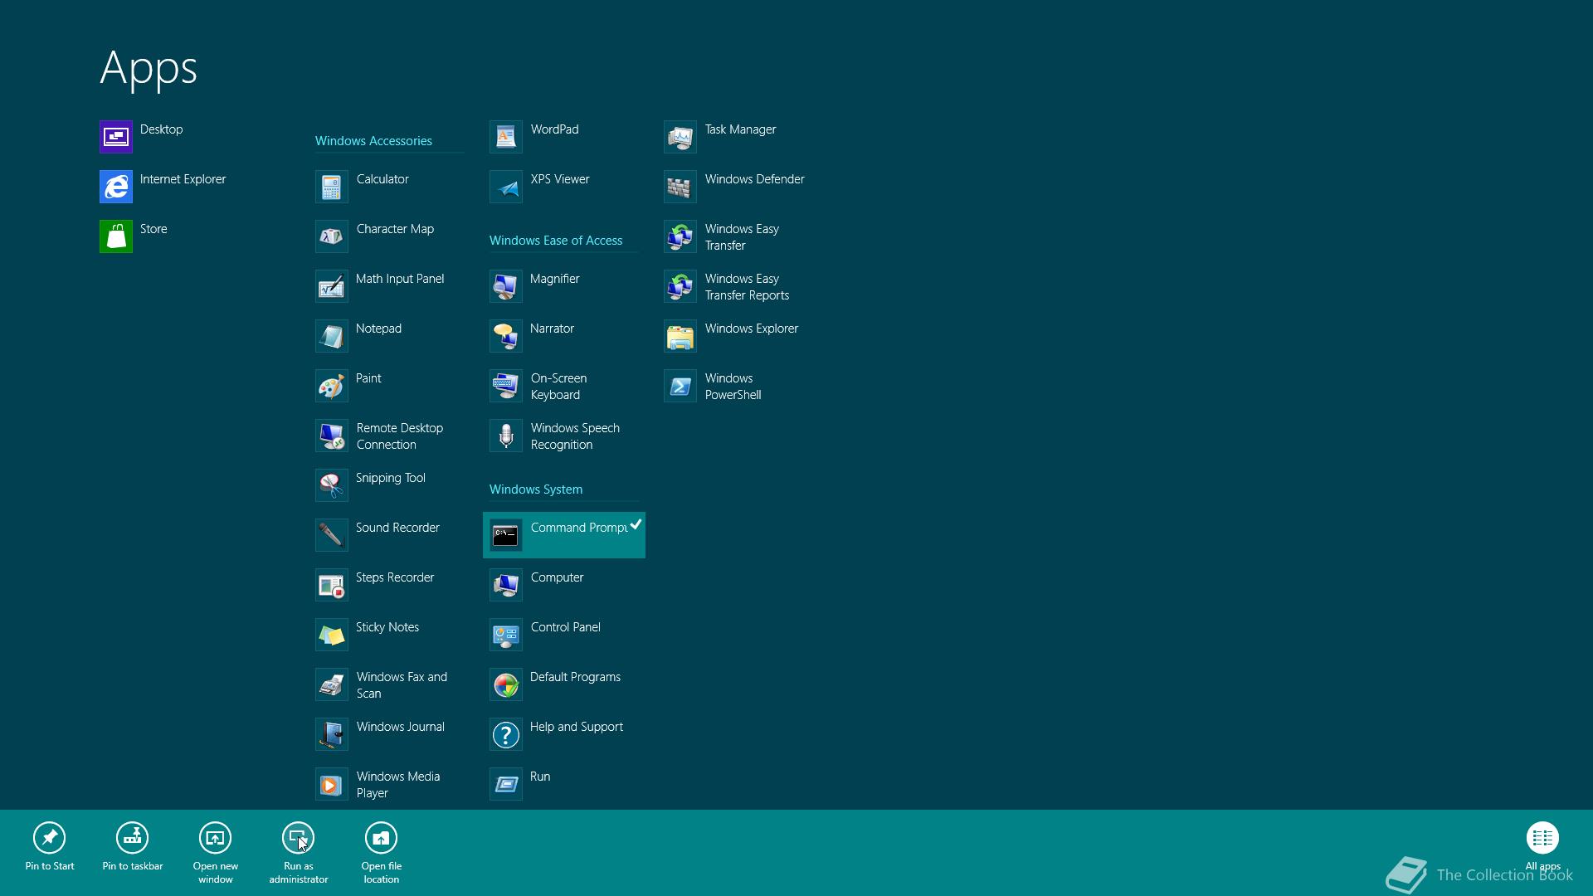This screenshot has height=896, width=1593.
Task: Open Math Input Panel icon
Action: pyautogui.click(x=332, y=286)
